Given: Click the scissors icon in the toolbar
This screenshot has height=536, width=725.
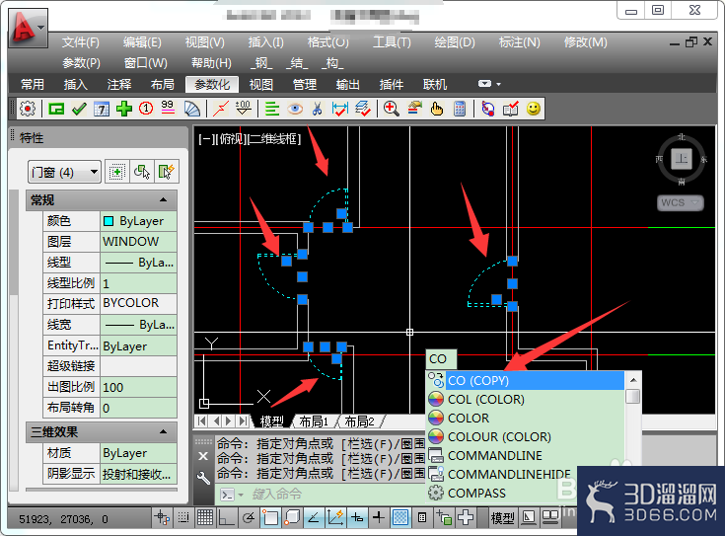Looking at the screenshot, I should point(318,110).
